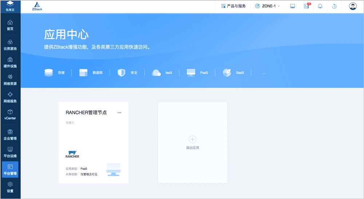Screen dimensions: 364x199
Task: Select the 数据库 database category
Action: pos(91,73)
